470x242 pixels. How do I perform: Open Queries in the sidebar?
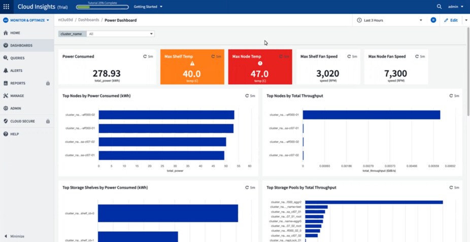click(x=17, y=58)
